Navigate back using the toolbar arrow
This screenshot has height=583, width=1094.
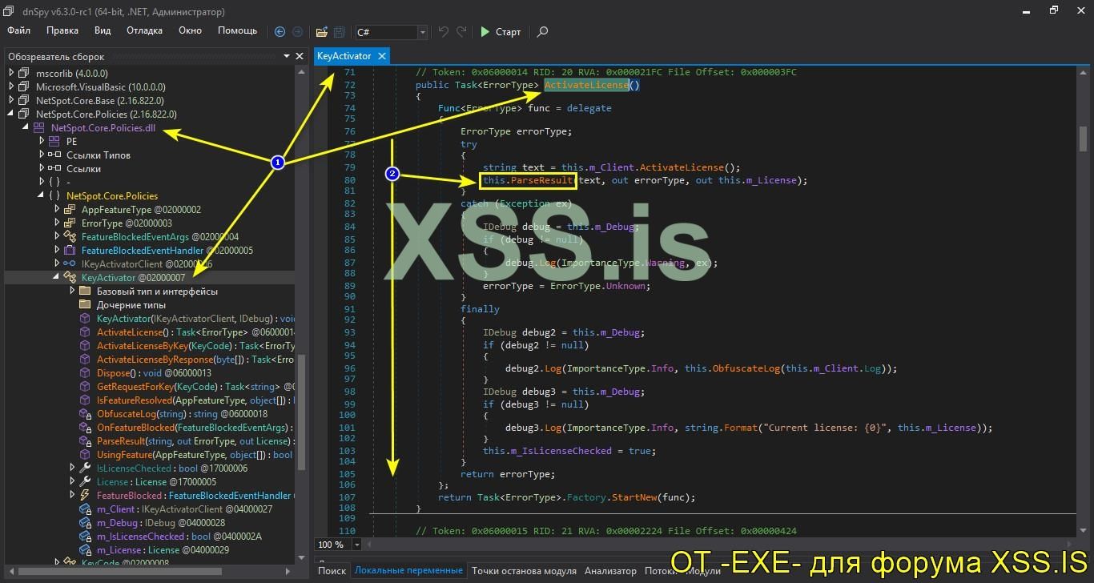(x=280, y=32)
